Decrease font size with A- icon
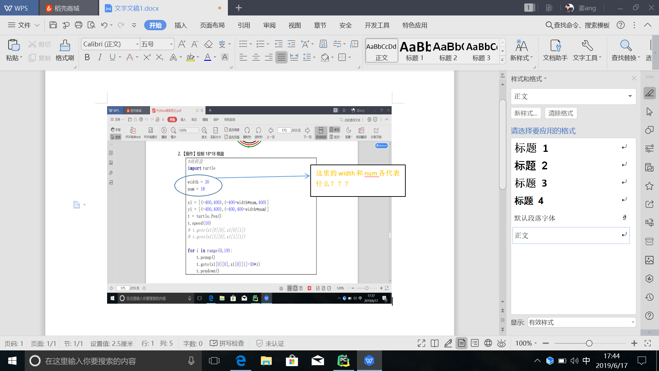 [195, 44]
